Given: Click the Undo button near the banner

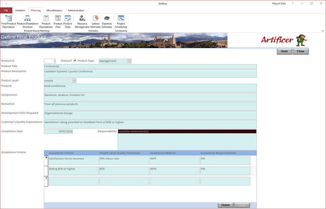Looking at the screenshot, I should (x=284, y=51).
